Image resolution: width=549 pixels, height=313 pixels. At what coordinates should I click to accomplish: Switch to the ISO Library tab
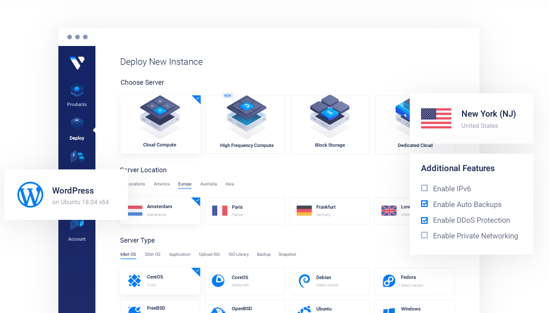[x=239, y=254]
